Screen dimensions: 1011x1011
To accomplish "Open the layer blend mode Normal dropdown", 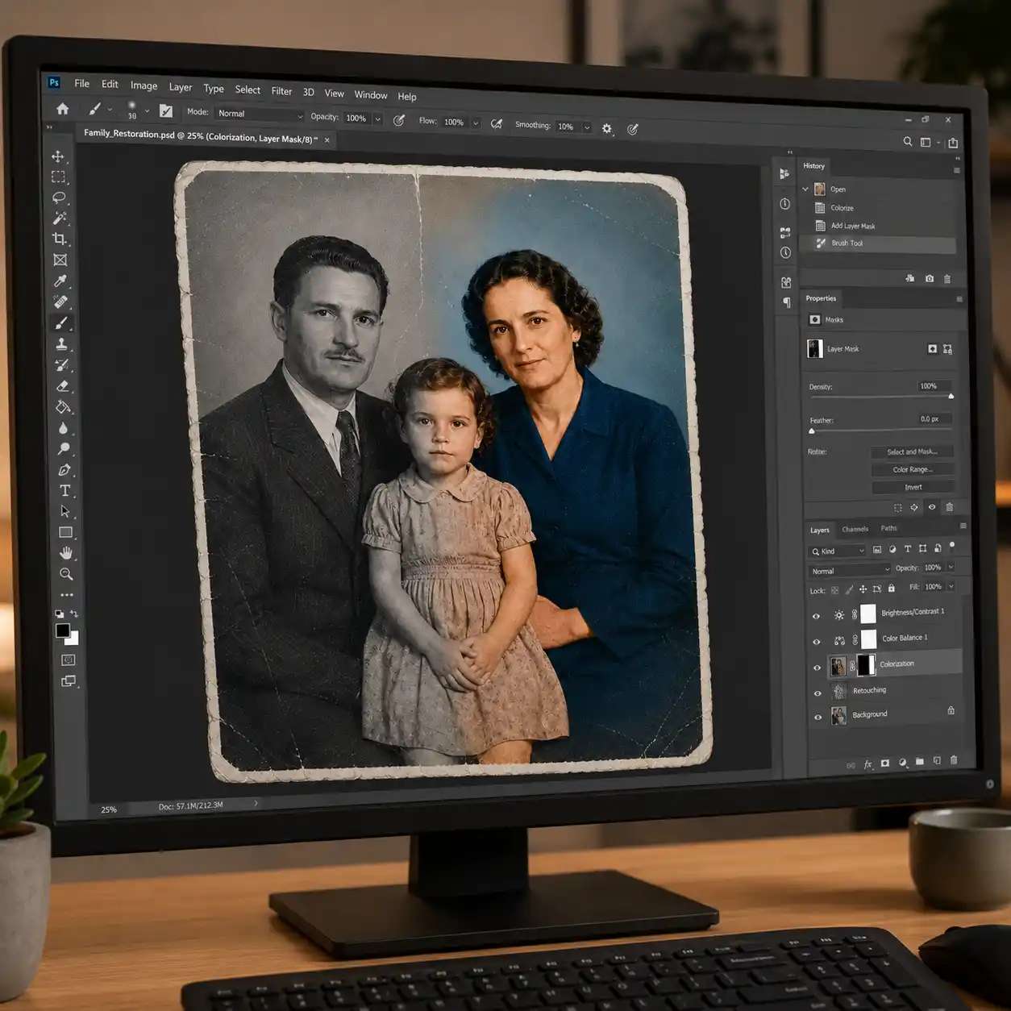I will pyautogui.click(x=850, y=571).
